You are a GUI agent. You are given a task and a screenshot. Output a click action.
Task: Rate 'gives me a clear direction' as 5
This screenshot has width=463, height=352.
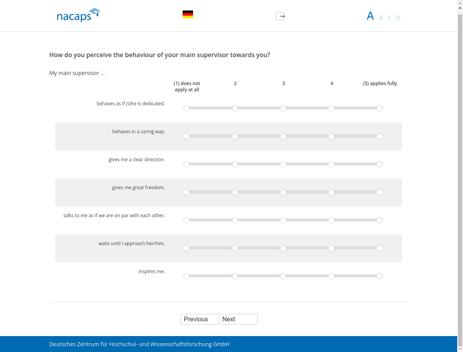click(379, 164)
